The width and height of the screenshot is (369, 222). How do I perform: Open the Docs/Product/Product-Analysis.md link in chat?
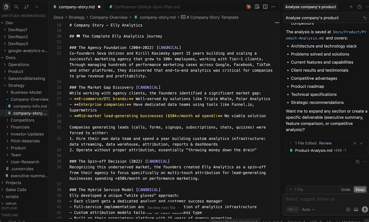pyautogui.click(x=326, y=35)
